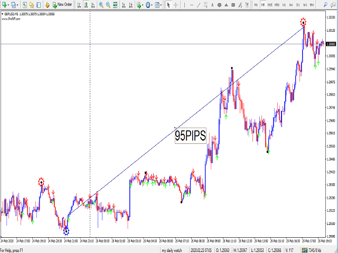Viewport: 338px width, 253px height.
Task: Select the vertical line drawing tool
Action: pos(184,5)
